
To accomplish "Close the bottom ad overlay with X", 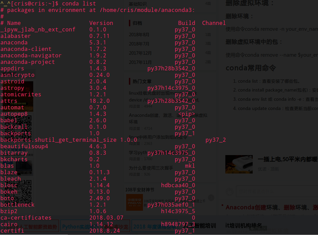I will [x=264, y=229].
